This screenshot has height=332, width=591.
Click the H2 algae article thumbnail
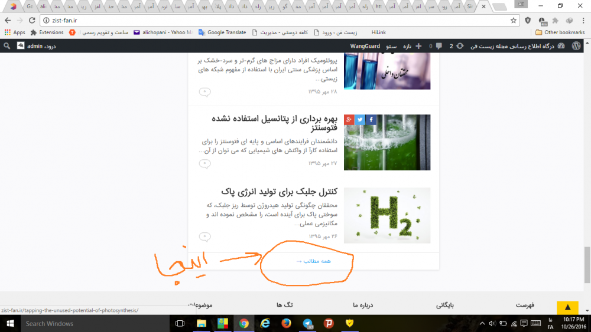point(387,215)
